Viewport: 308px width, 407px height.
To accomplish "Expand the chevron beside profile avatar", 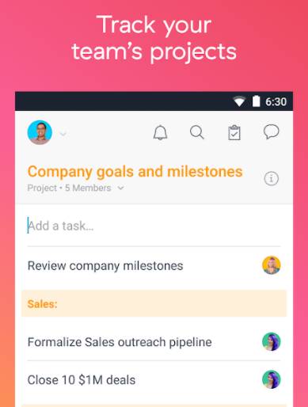I will coord(63,134).
